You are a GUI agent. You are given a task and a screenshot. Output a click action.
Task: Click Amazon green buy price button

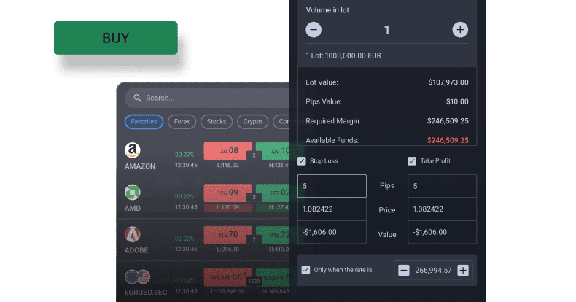coord(273,150)
